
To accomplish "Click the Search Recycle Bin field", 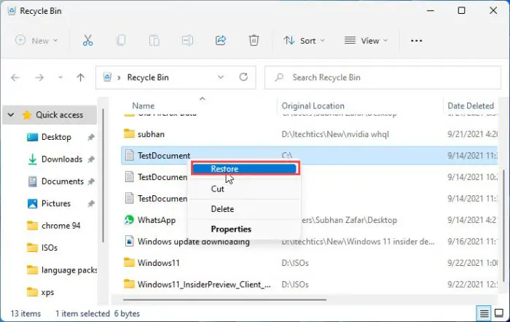I will pyautogui.click(x=382, y=77).
